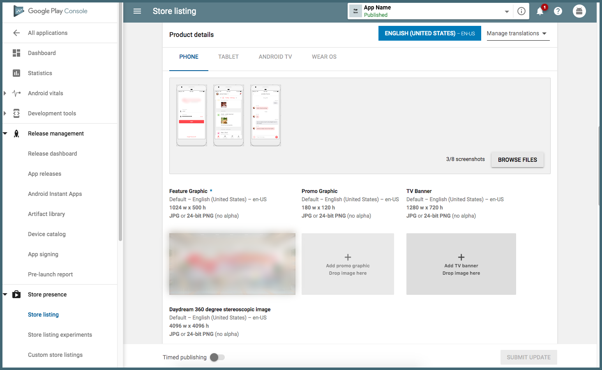Click the English (United States) language button

429,34
